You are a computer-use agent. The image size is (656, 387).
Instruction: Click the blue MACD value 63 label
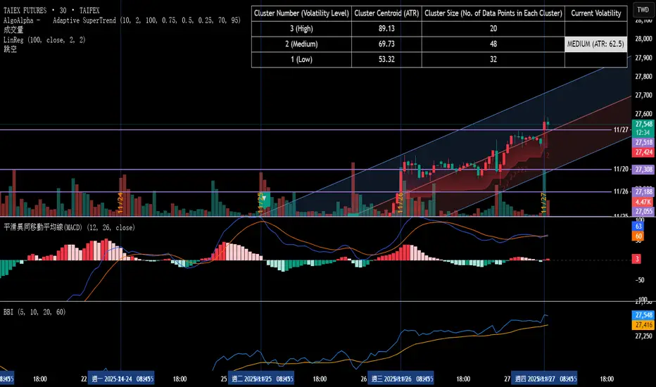coord(639,227)
